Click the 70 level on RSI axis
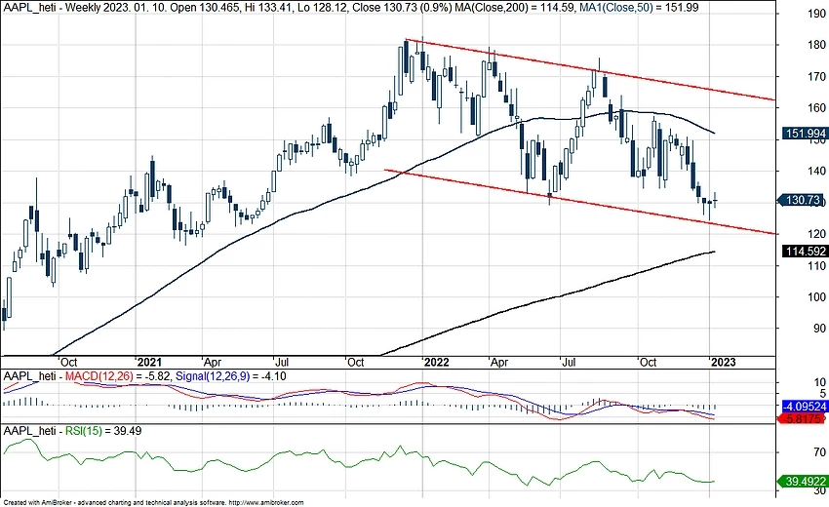Image resolution: width=829 pixels, height=507 pixels. [820, 452]
